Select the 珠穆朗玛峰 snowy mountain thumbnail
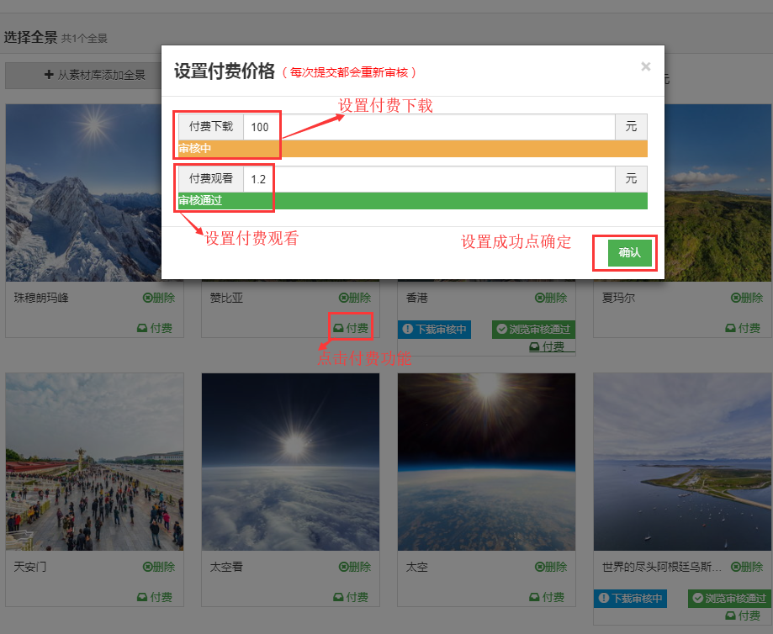The width and height of the screenshot is (773, 634). (x=84, y=193)
